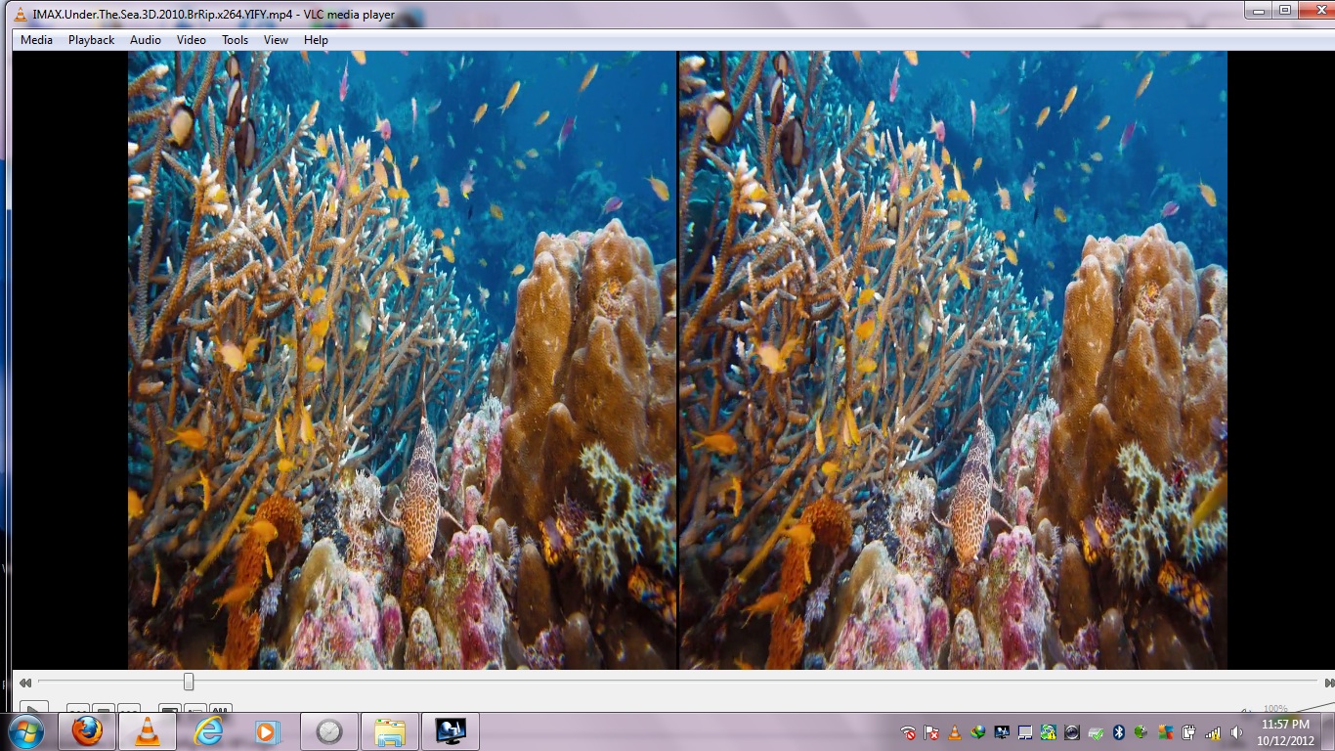Click the display settings tray icon
Viewport: 1335px width, 751px height.
click(x=1002, y=732)
